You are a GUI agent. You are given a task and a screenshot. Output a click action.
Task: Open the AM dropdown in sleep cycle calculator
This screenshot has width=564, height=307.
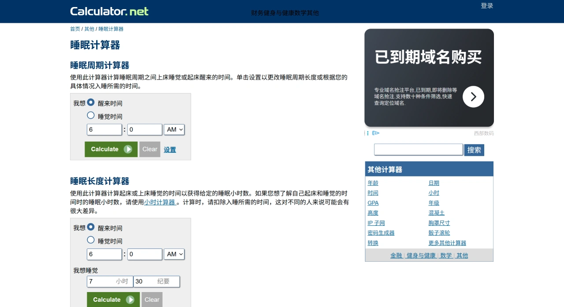pos(174,129)
